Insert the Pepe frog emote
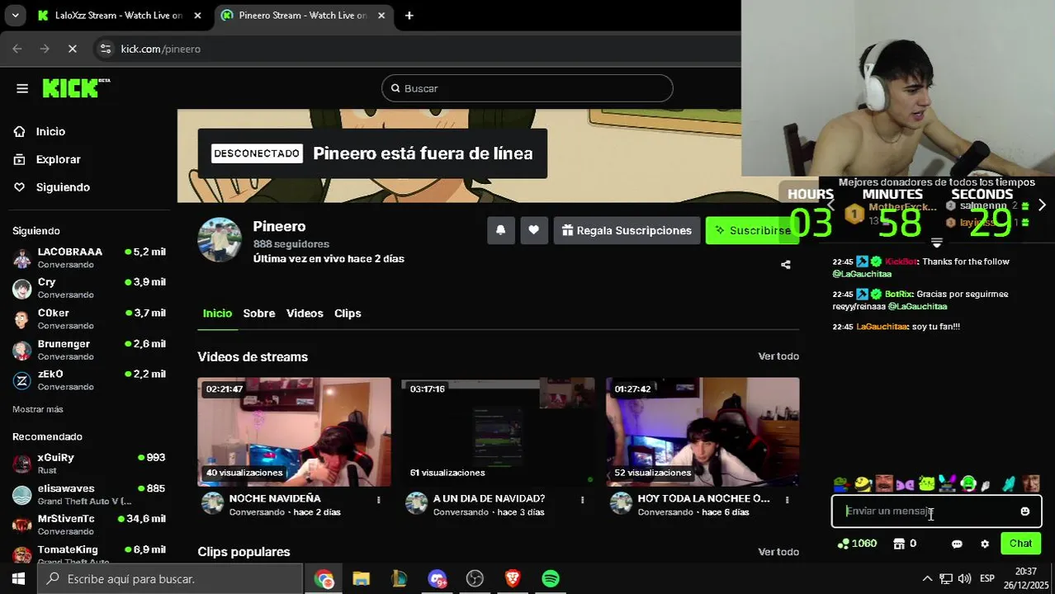 coord(841,483)
